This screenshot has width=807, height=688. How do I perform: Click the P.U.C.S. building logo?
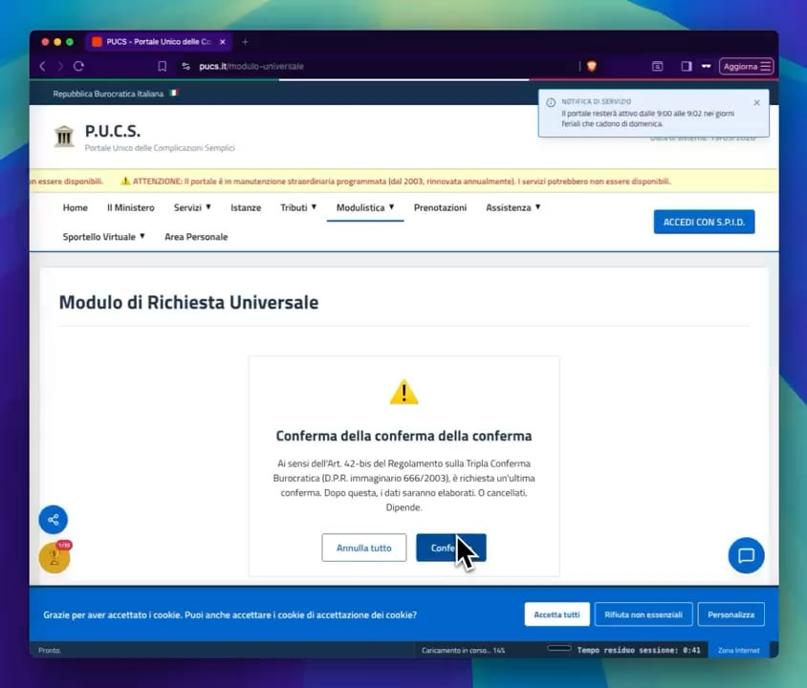point(64,137)
